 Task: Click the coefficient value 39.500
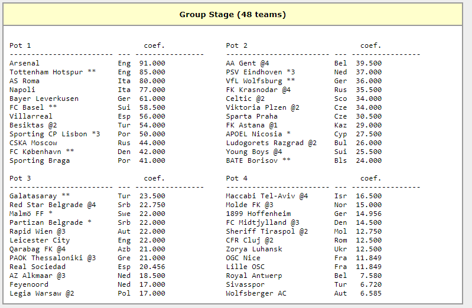(369, 63)
